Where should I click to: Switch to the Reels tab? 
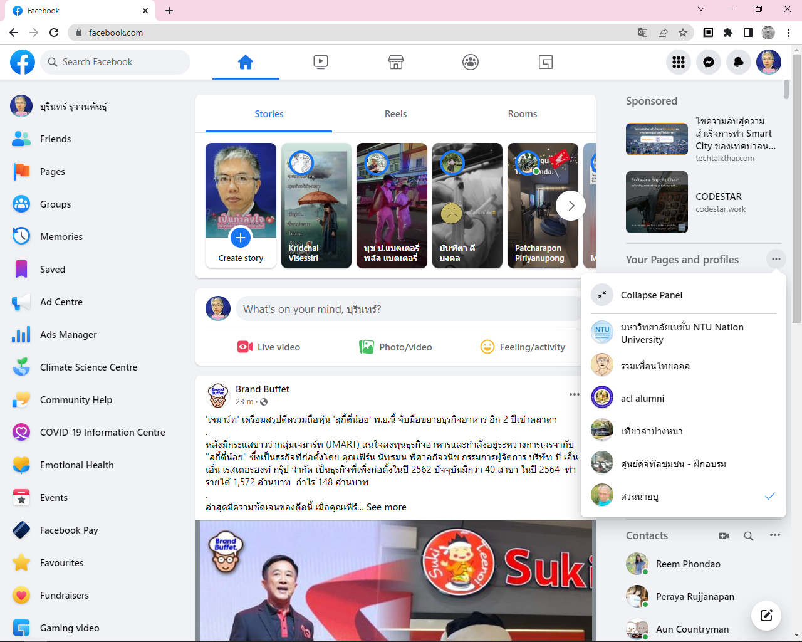coord(395,114)
